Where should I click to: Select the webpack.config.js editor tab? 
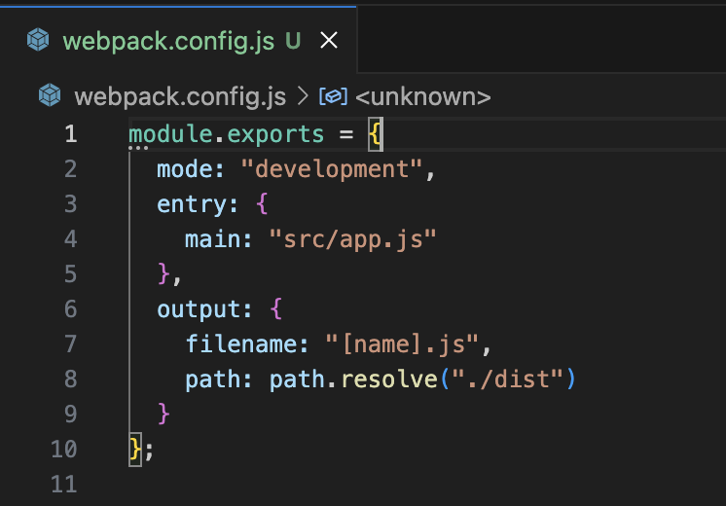(178, 40)
